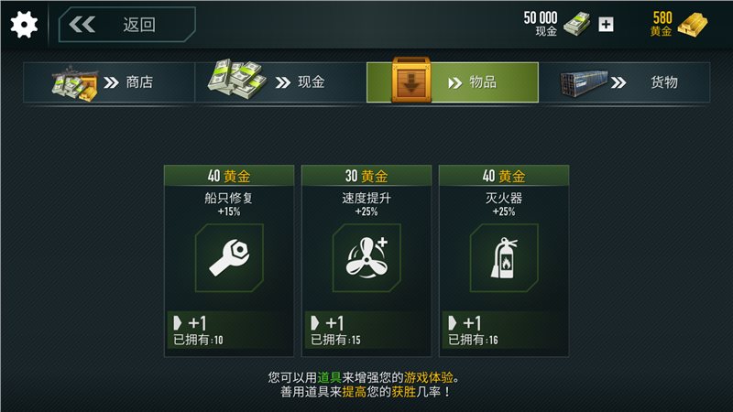Select the propeller speed boost icon
The width and height of the screenshot is (733, 412).
[366, 258]
